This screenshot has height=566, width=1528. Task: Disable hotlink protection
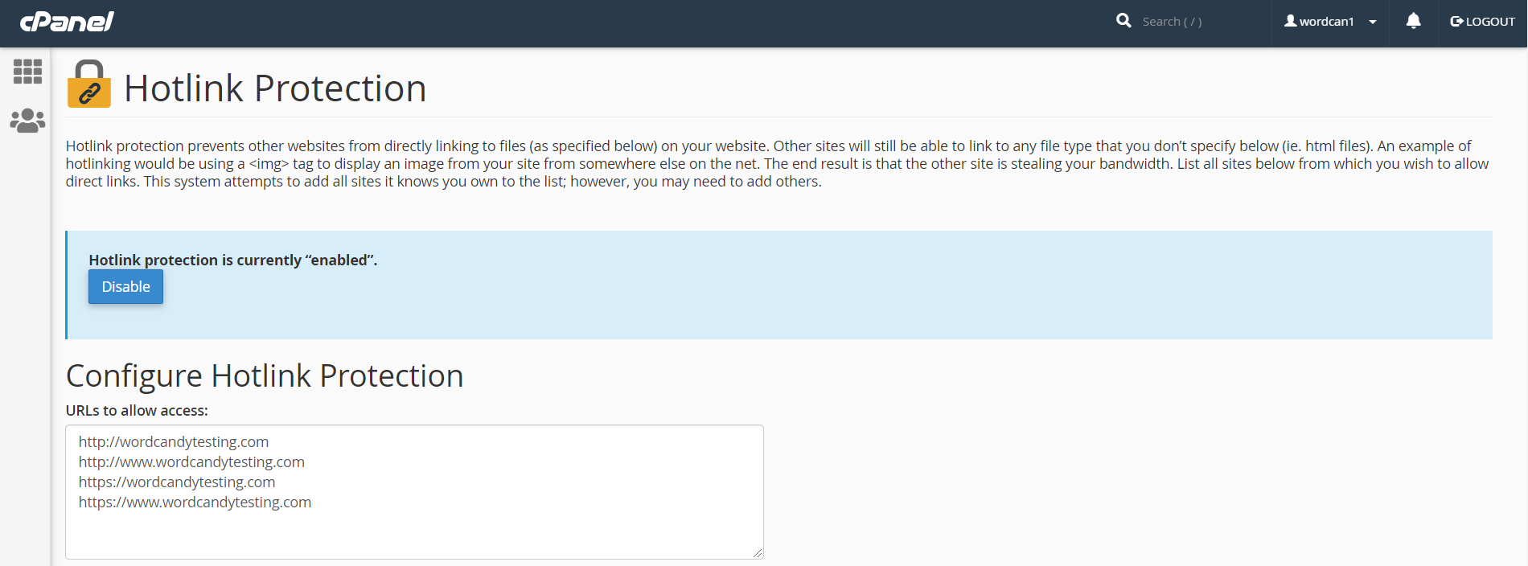coord(125,287)
